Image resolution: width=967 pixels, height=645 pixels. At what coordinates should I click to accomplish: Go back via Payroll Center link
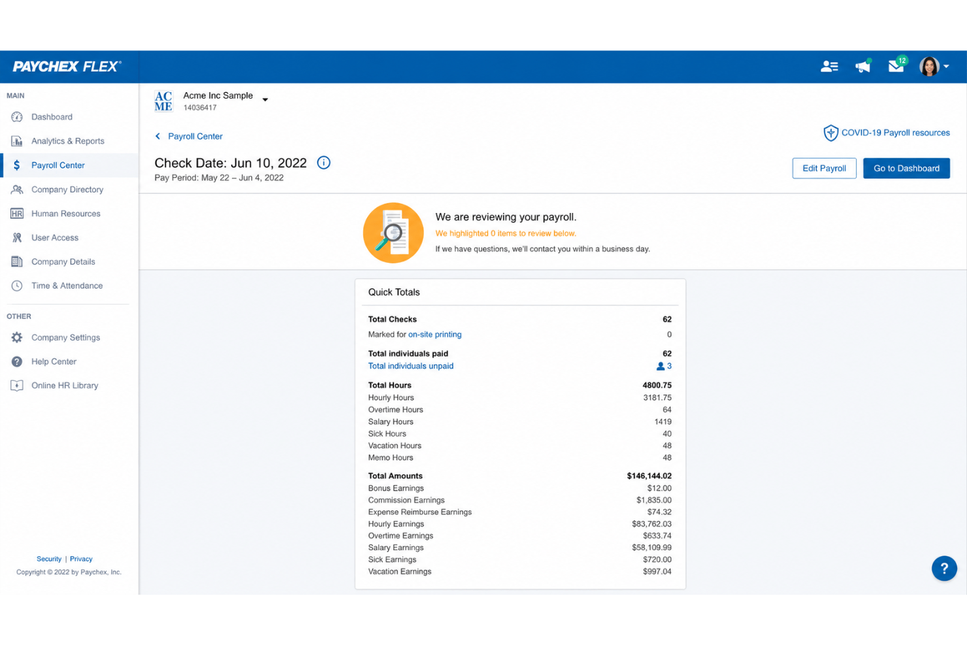[x=195, y=136]
